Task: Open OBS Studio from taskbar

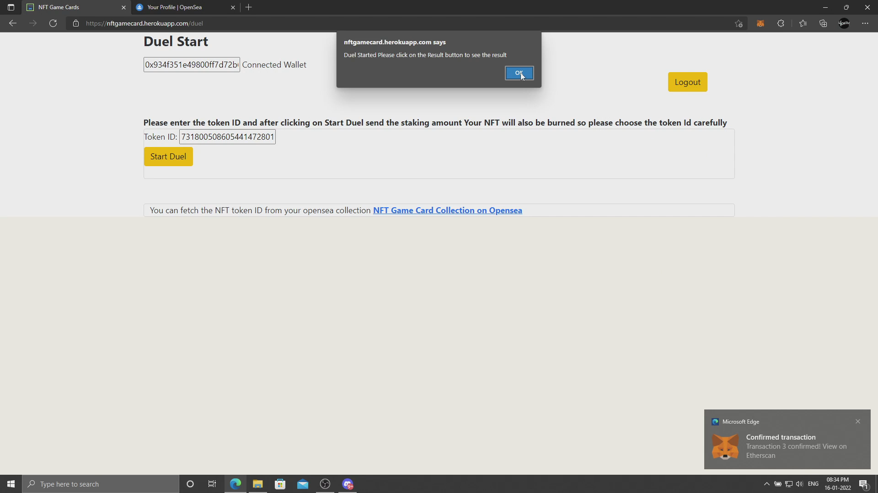Action: point(325,484)
